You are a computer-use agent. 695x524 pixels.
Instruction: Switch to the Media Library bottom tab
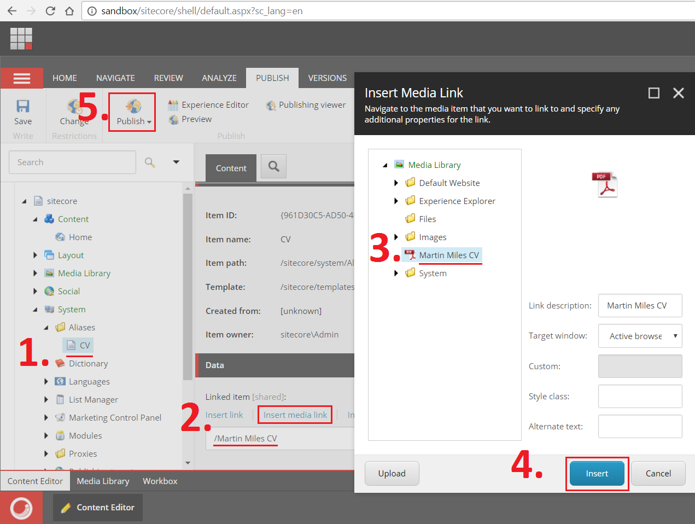click(x=103, y=481)
